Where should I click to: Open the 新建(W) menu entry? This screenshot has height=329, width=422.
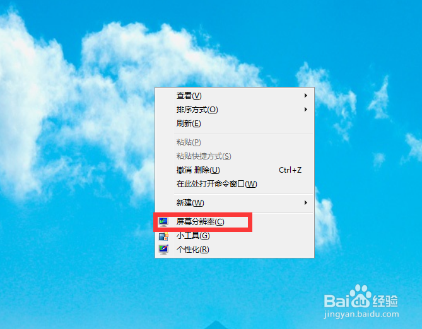point(235,202)
